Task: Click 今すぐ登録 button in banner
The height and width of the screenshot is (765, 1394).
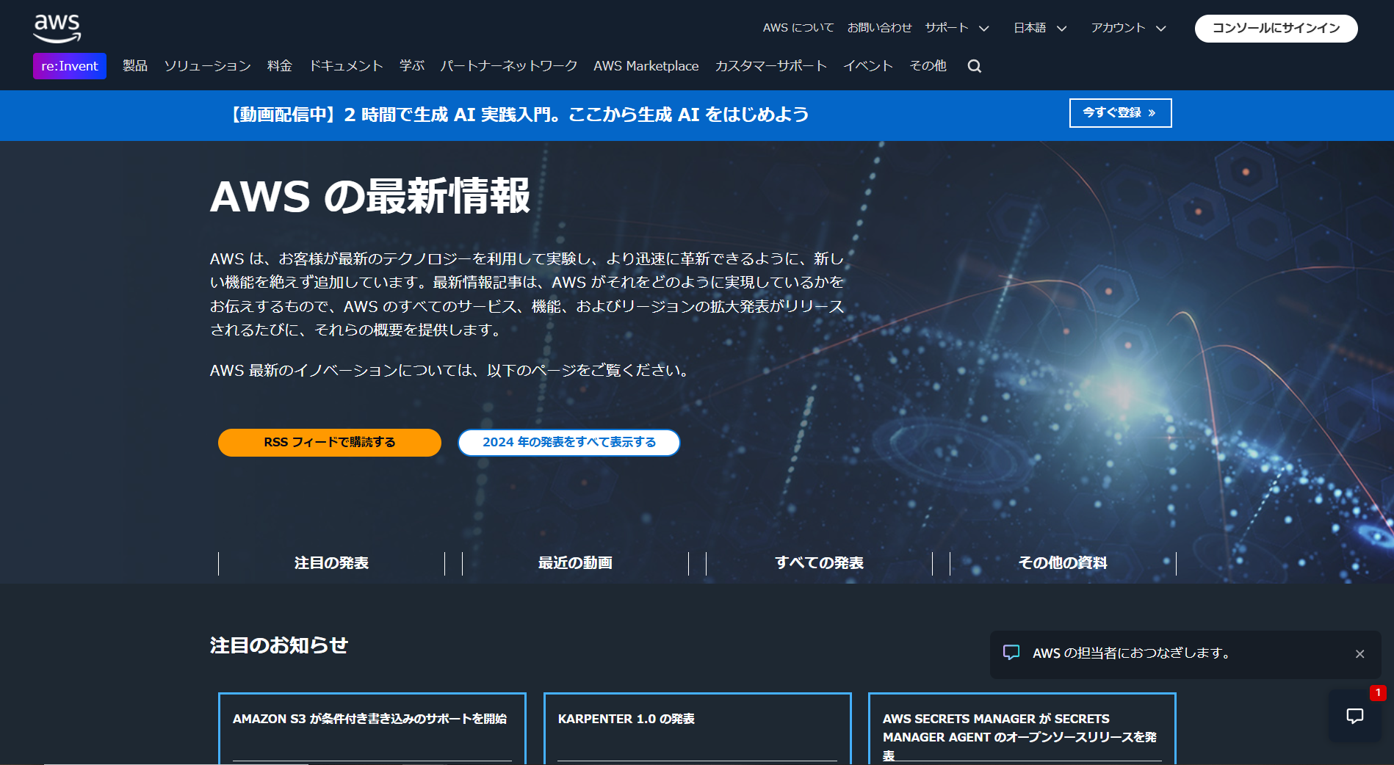Action: 1120,113
